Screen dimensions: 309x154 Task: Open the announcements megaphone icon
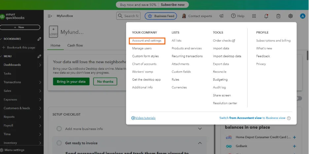(x=222, y=16)
